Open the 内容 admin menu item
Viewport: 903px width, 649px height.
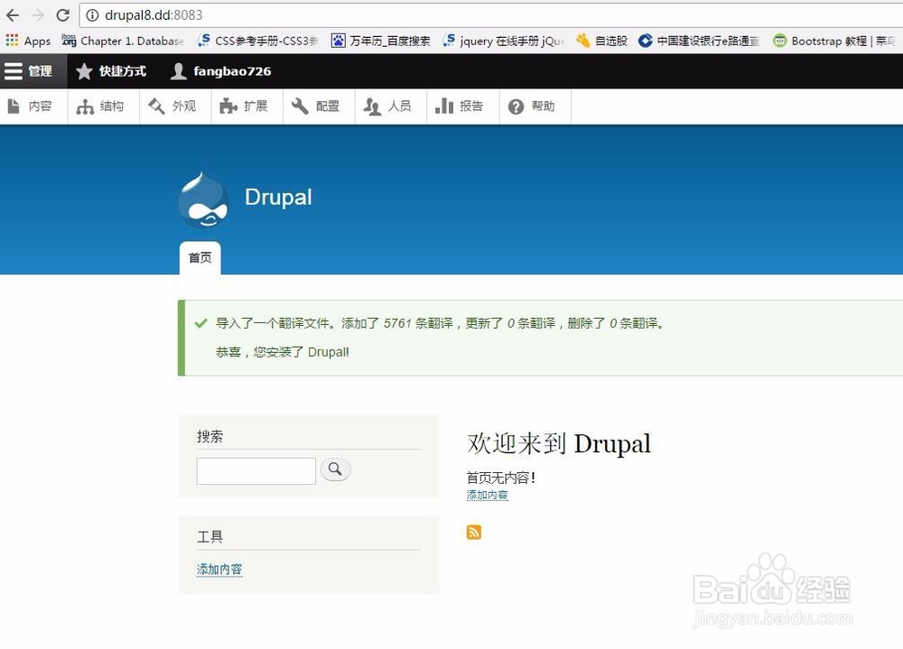click(33, 107)
